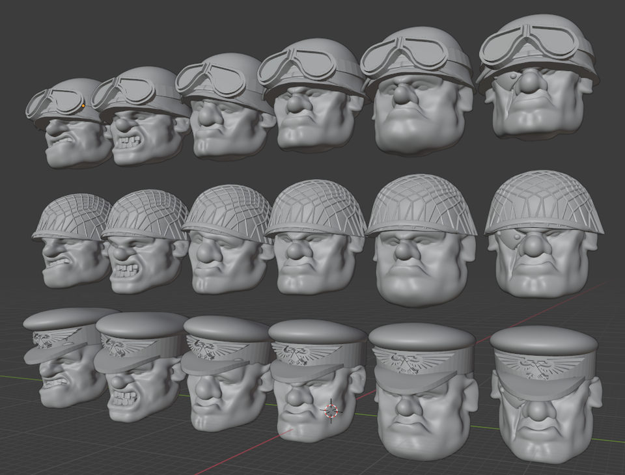Select the teeth-baring head with netted helmet
625x475 pixels.
pyautogui.click(x=145, y=242)
